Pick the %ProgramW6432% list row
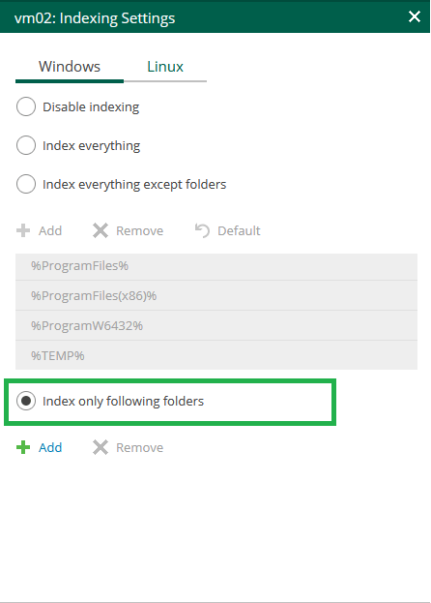This screenshot has height=603, width=431. pos(216,326)
